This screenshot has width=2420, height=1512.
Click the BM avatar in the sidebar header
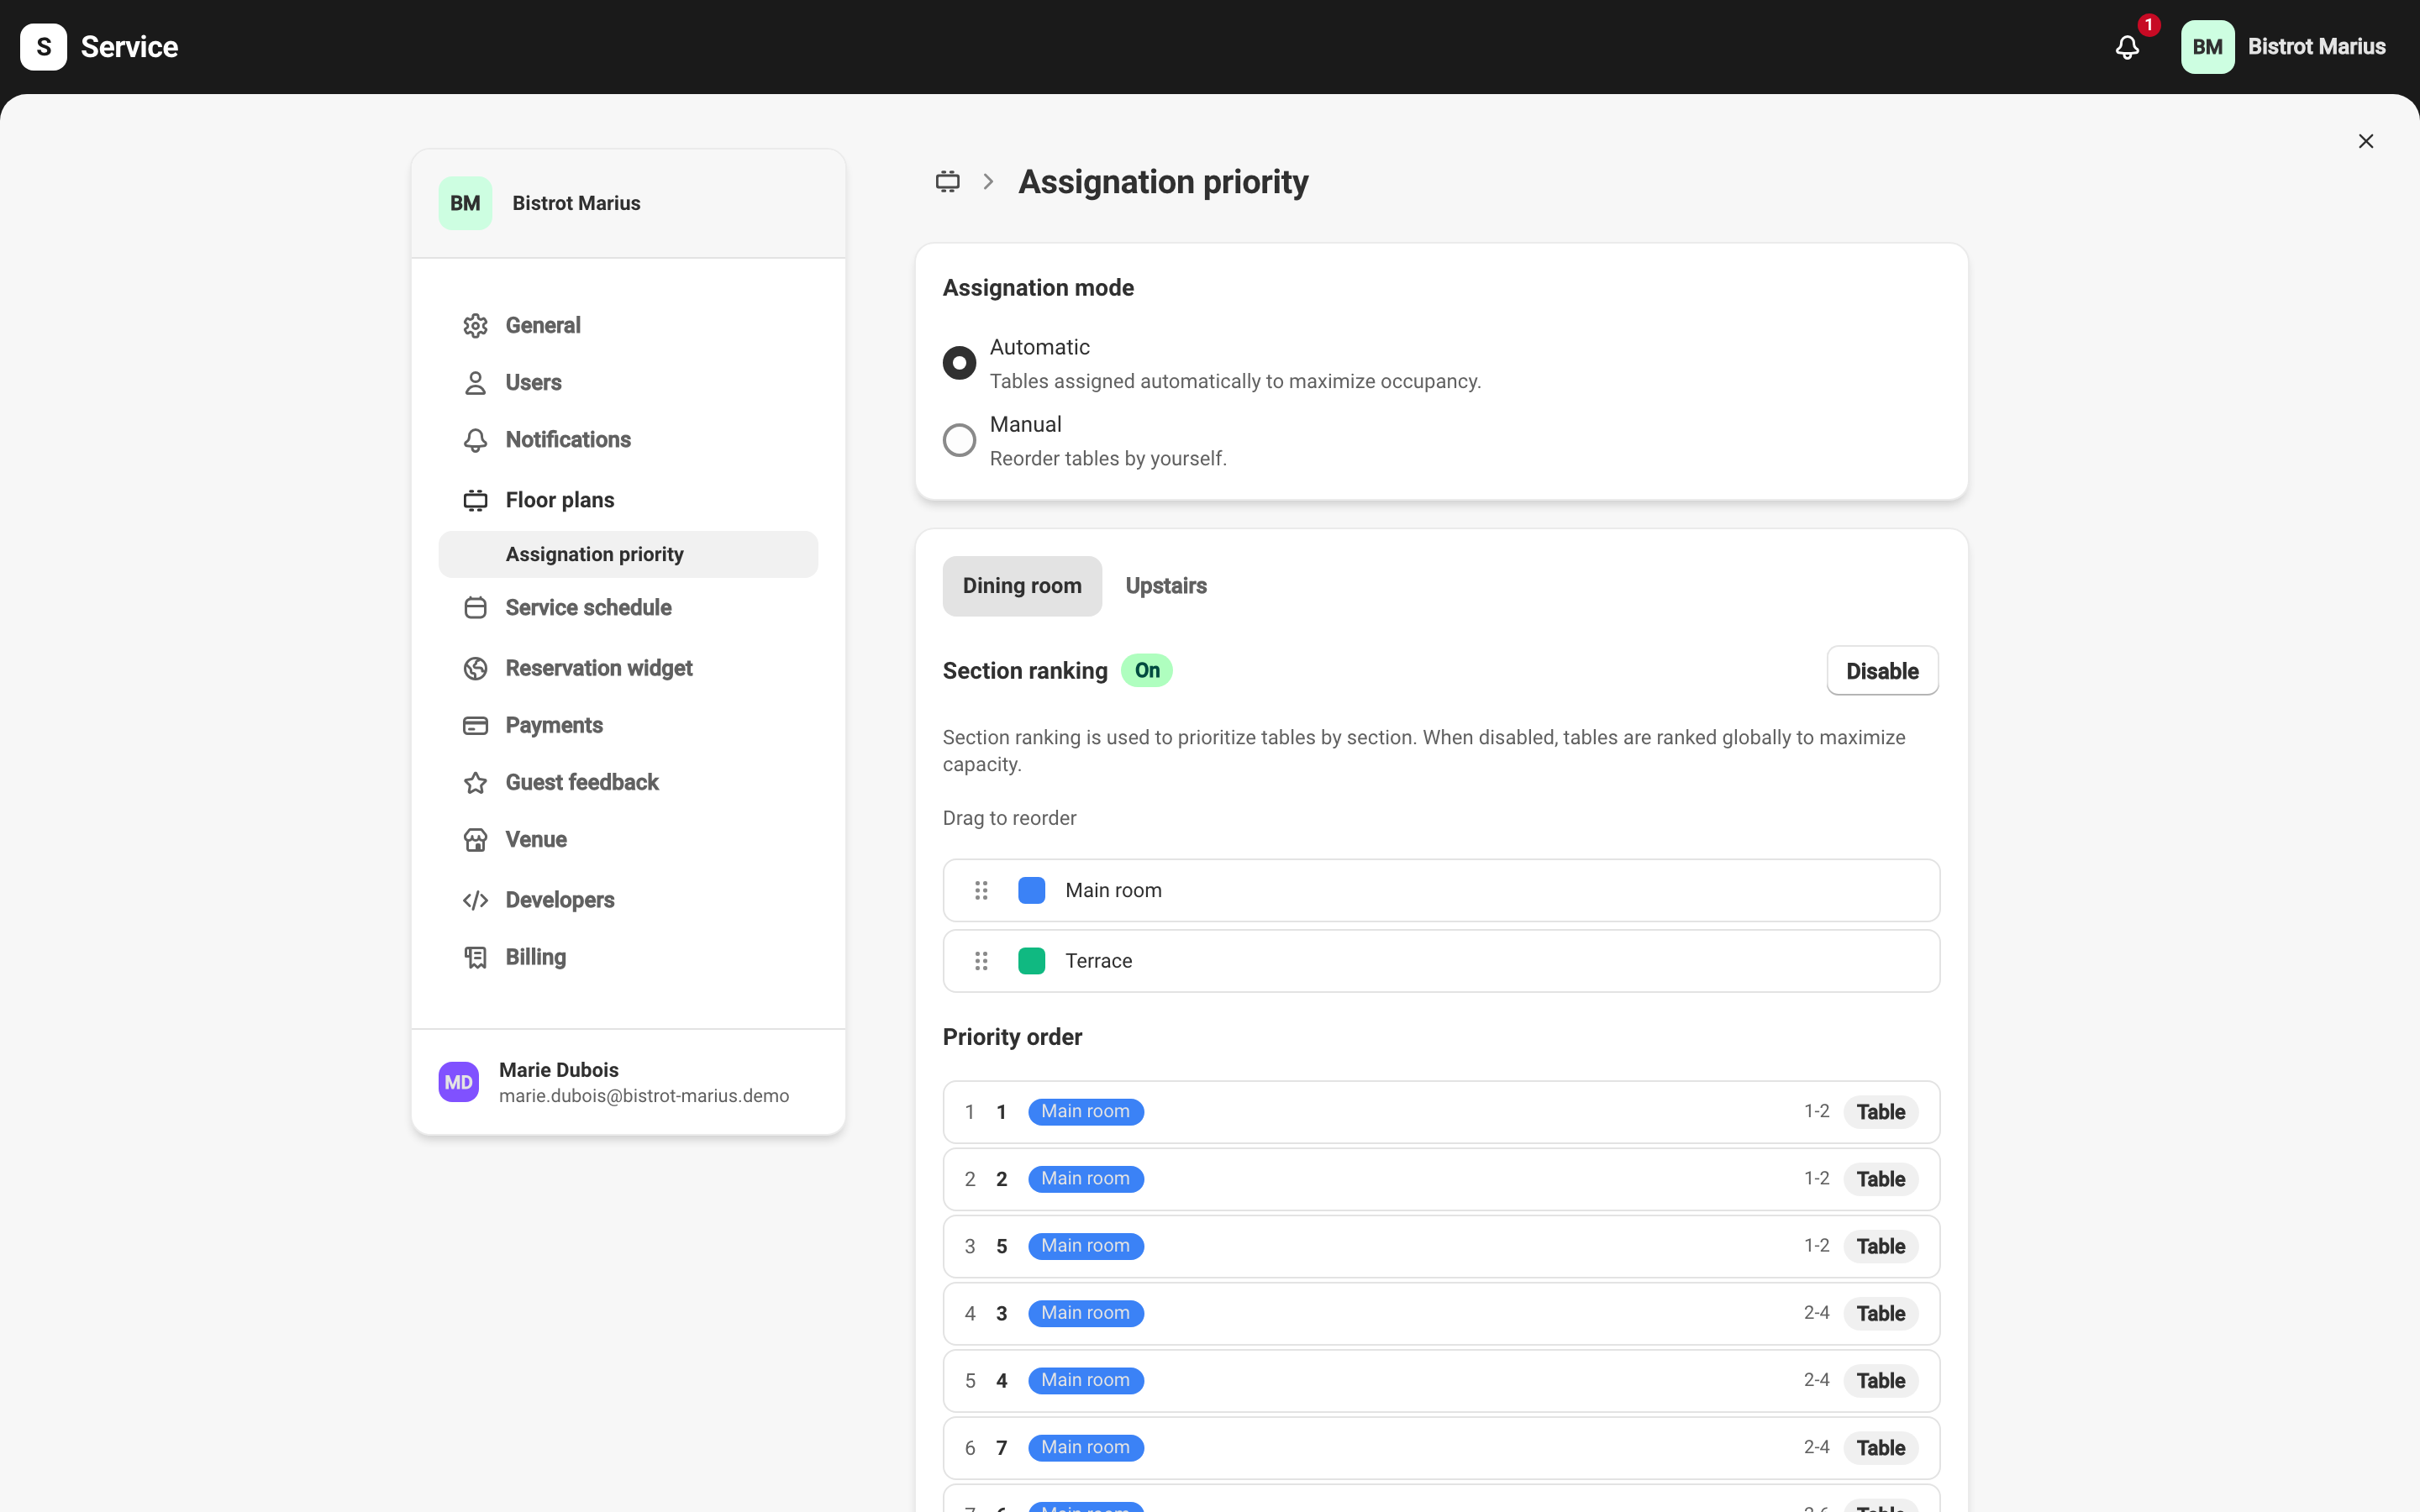click(x=465, y=203)
